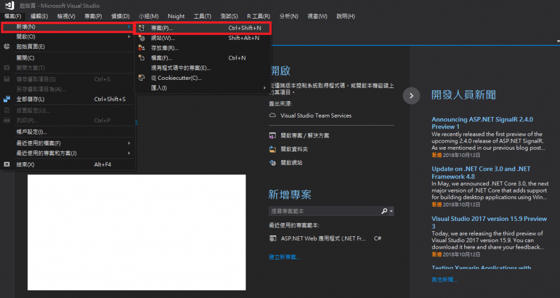Click the search magnifier icon in template search
This screenshot has width=560, height=298.
click(384, 211)
